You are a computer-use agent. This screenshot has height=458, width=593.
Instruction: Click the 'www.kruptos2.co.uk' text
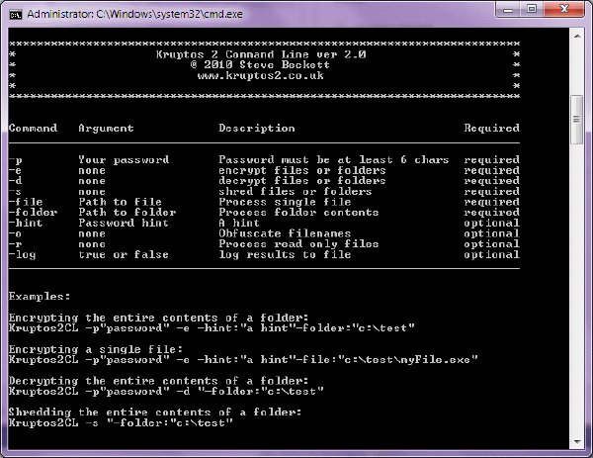click(260, 76)
